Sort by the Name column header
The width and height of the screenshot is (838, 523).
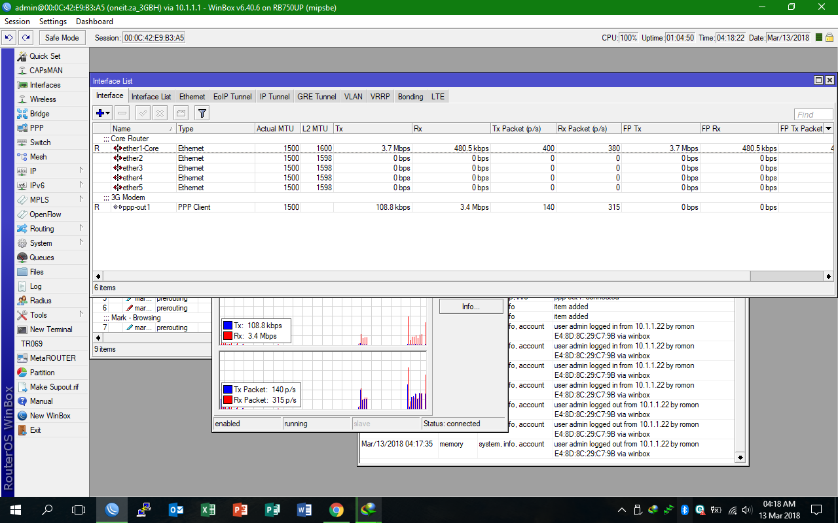[144, 129]
